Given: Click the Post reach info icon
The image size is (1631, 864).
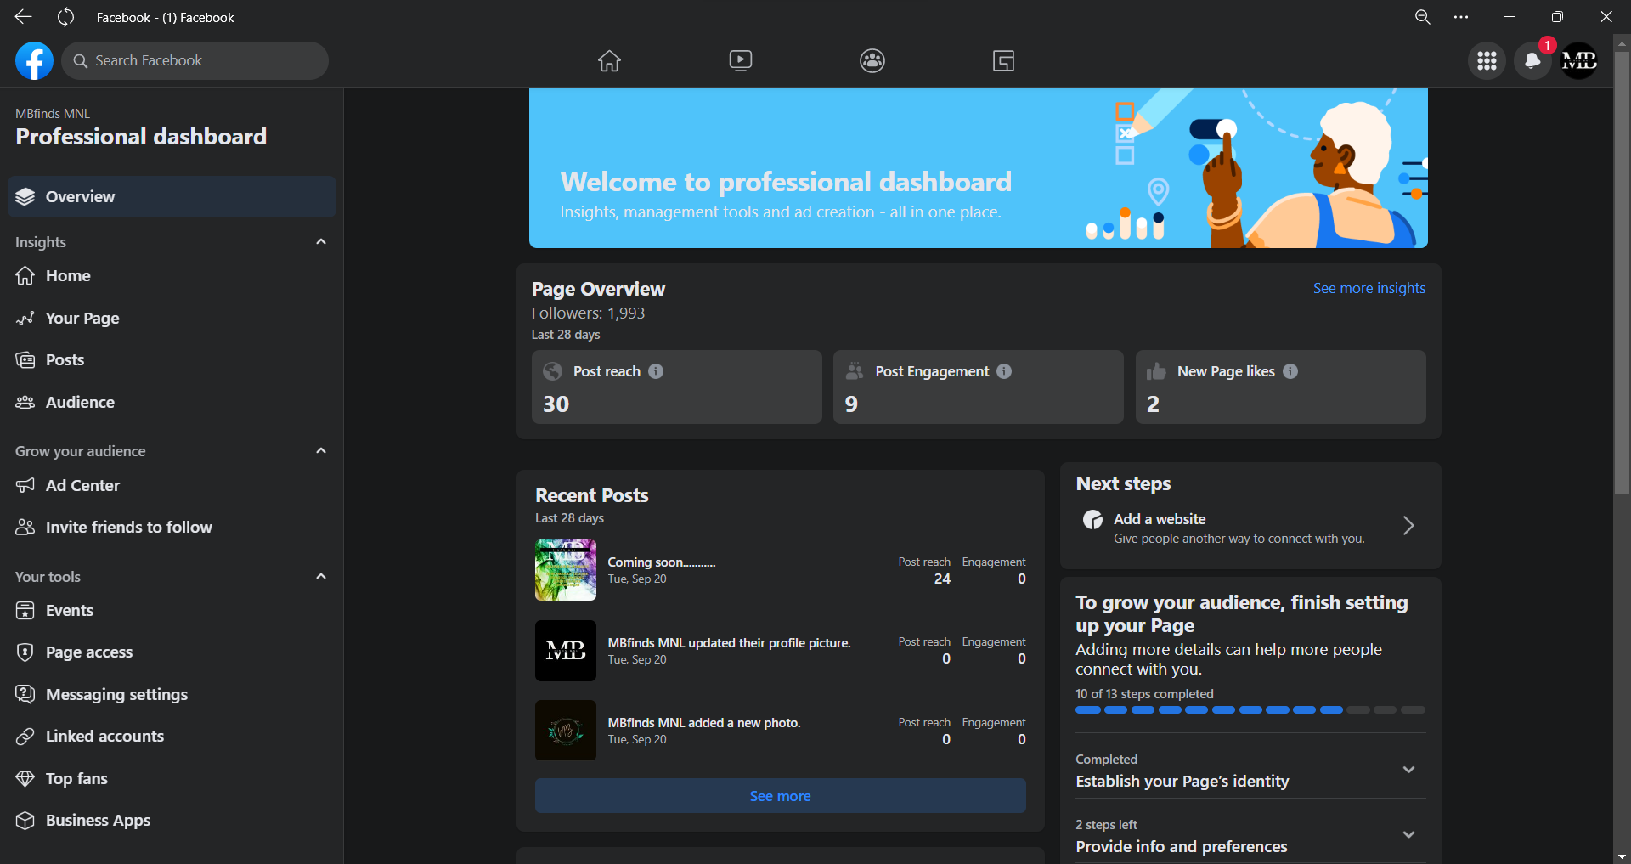Looking at the screenshot, I should [x=656, y=371].
